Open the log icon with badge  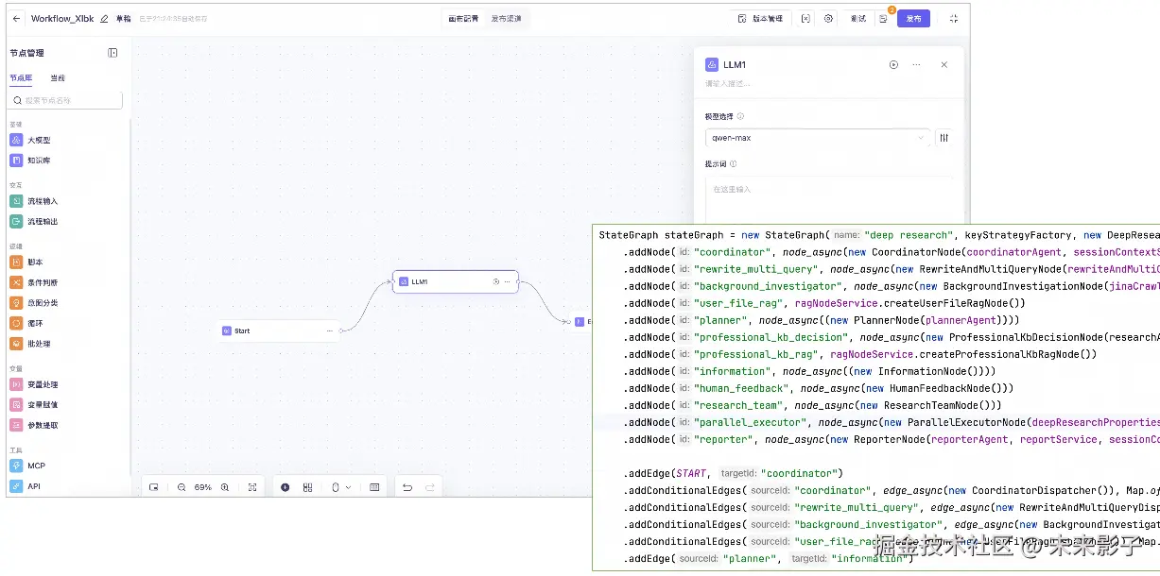click(883, 19)
